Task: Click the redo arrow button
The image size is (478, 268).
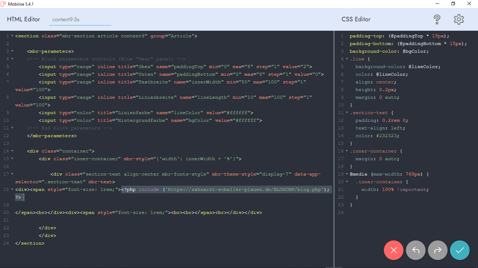Action: (x=438, y=250)
